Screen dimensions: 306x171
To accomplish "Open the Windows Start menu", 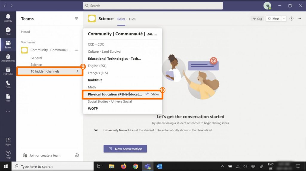I will [x=6, y=166].
